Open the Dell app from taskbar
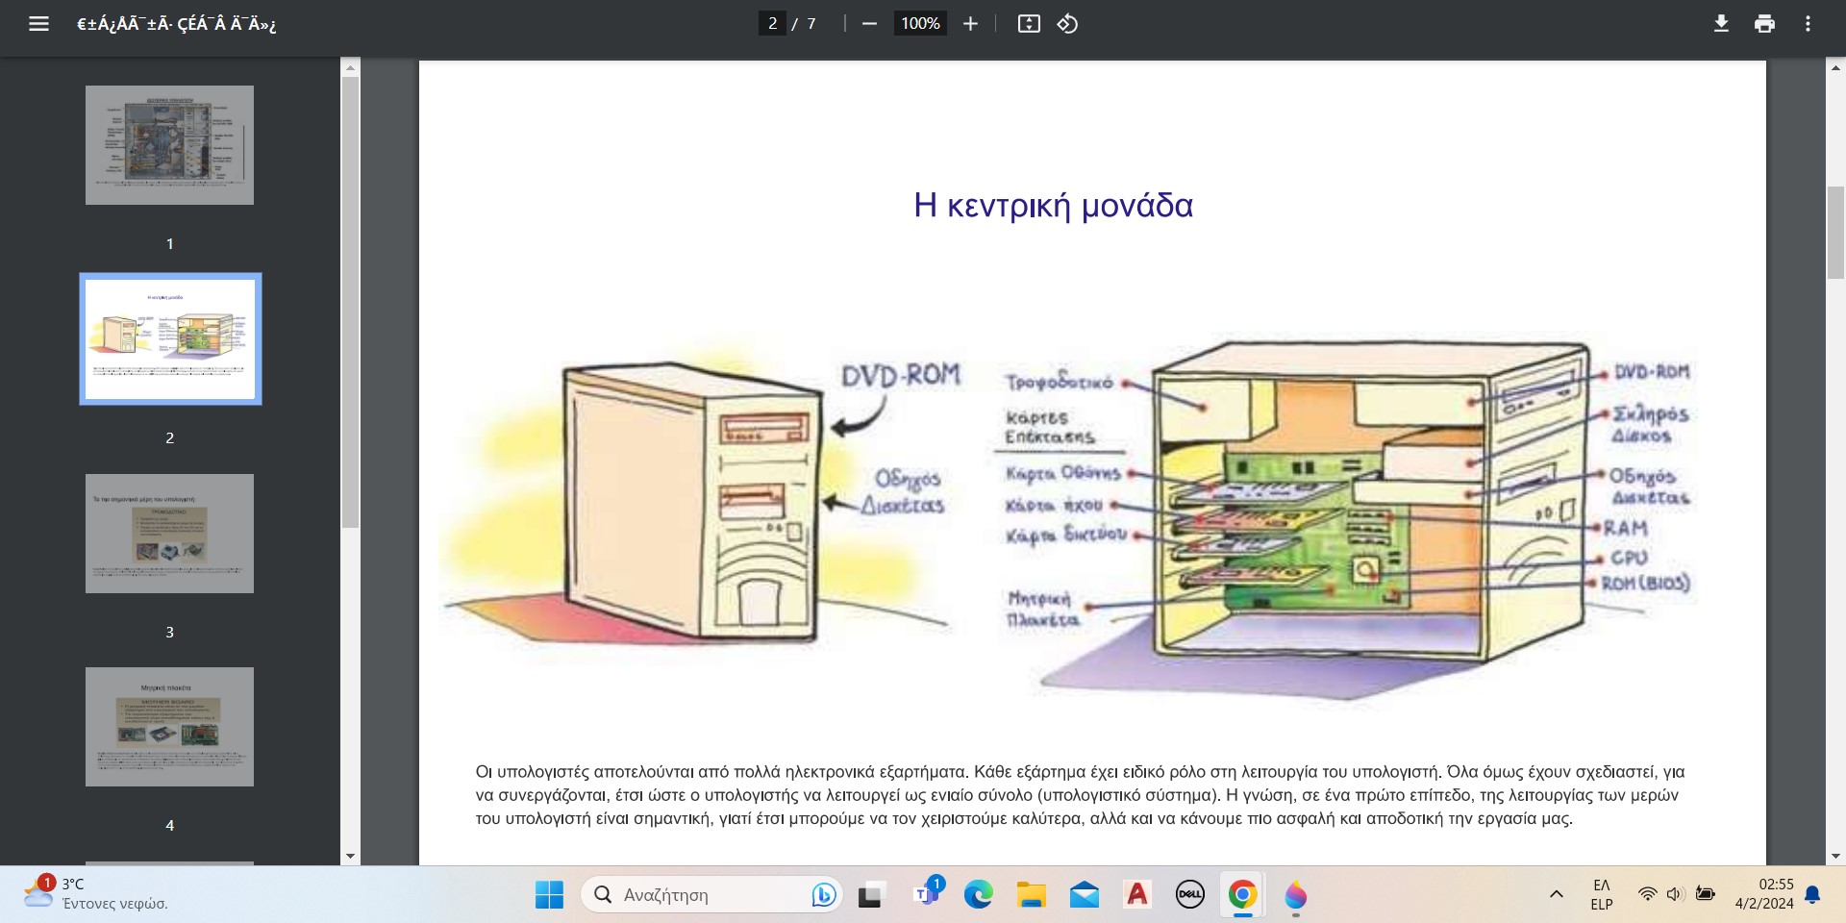Viewport: 1846px width, 923px height. 1190,895
